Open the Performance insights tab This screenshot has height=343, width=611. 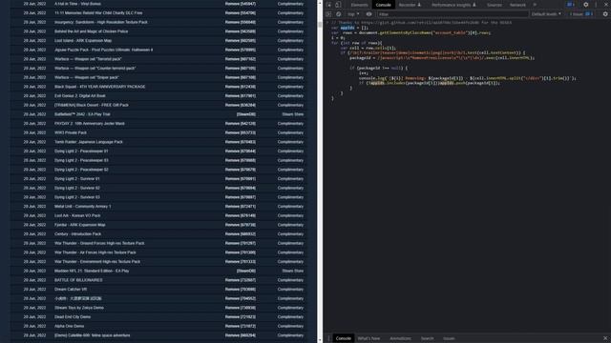click(453, 5)
